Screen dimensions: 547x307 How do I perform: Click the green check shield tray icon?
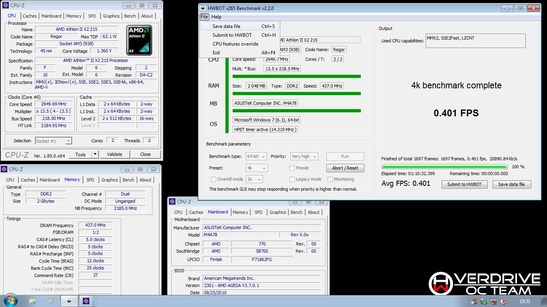click(484, 301)
